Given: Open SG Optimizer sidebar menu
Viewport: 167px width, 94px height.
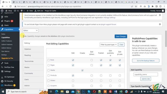Looking at the screenshot, I should (10, 77).
